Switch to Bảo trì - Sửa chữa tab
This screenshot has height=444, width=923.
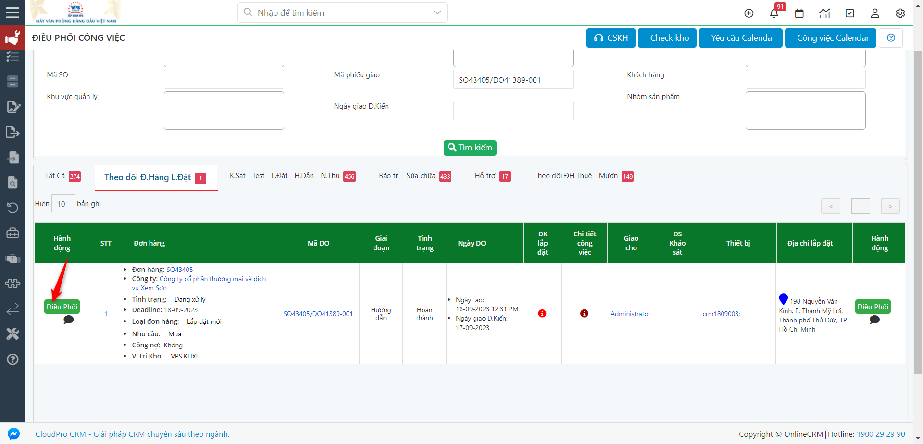tap(415, 176)
